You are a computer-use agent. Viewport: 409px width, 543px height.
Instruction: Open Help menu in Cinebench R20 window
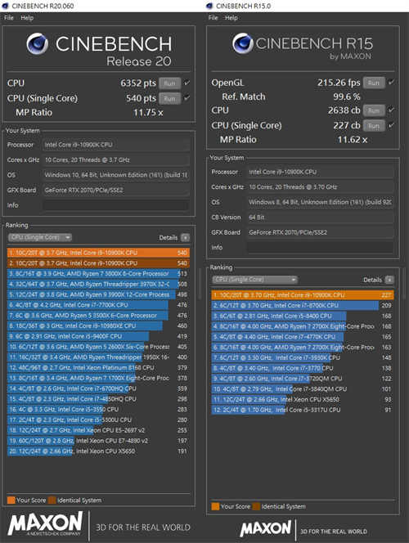click(27, 18)
